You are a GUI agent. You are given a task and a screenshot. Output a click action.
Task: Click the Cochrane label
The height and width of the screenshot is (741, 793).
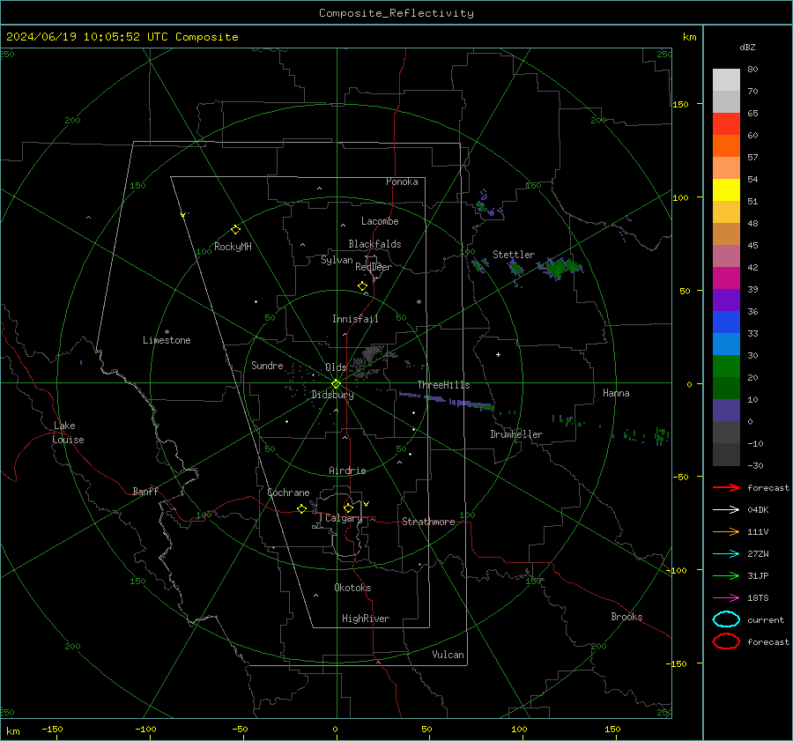tap(288, 493)
